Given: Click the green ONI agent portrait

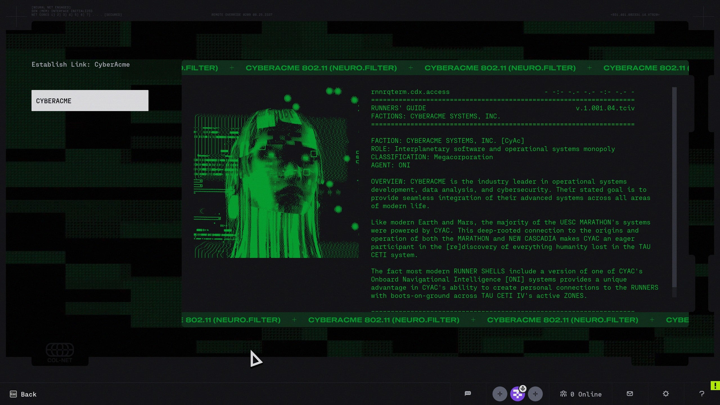Looking at the screenshot, I should tap(276, 172).
